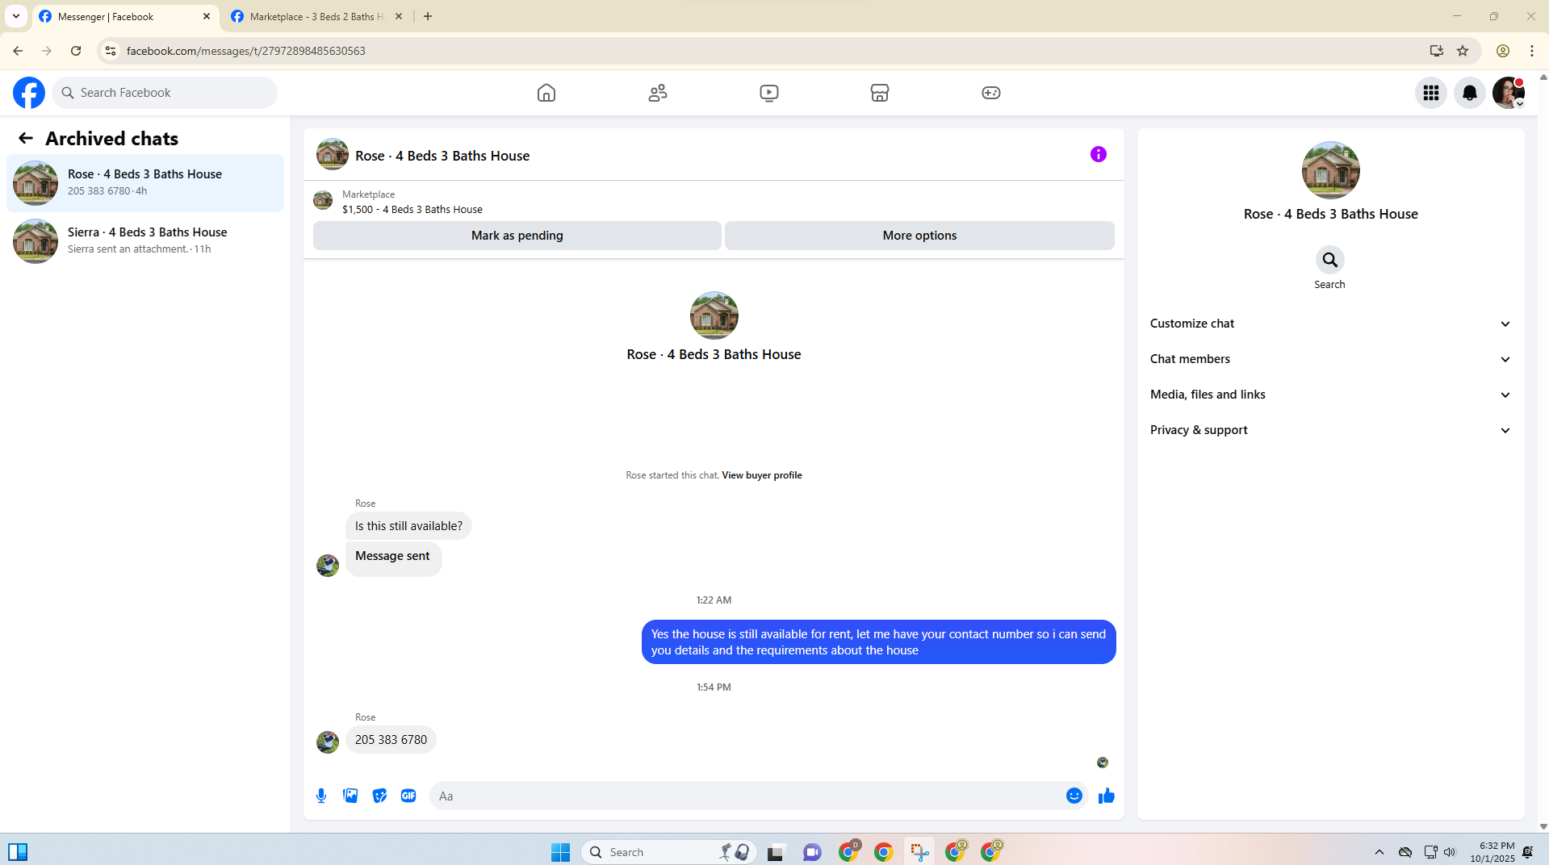Click the house thumbnail in the right panel
Image resolution: width=1549 pixels, height=865 pixels.
coord(1331,170)
